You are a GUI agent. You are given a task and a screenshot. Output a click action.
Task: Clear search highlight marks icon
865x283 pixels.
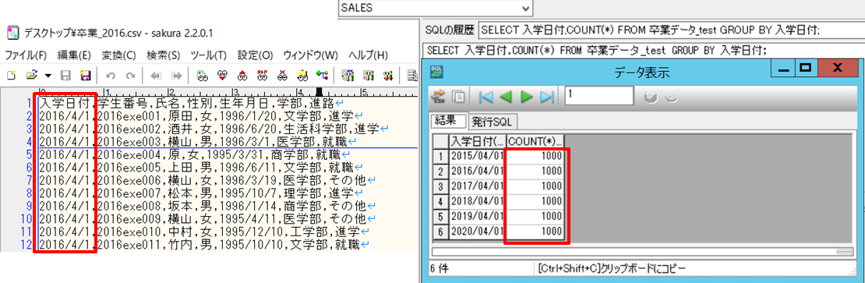coord(282,75)
